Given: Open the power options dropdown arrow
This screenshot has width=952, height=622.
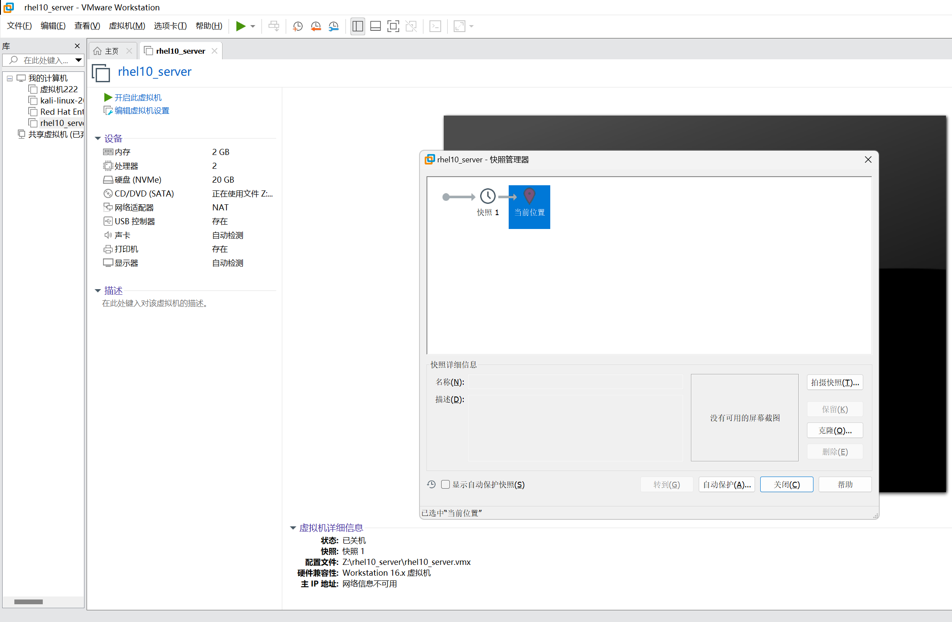Looking at the screenshot, I should [x=253, y=26].
